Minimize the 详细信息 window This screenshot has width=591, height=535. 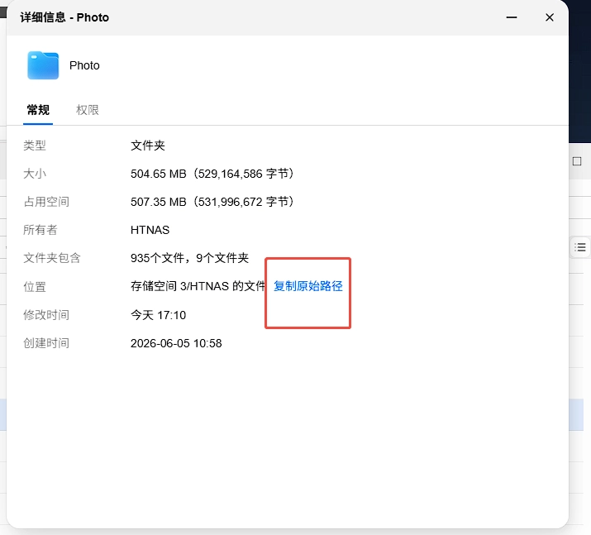pos(512,17)
